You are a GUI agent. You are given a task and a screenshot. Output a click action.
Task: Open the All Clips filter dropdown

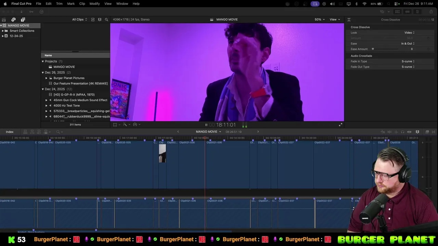(x=79, y=19)
